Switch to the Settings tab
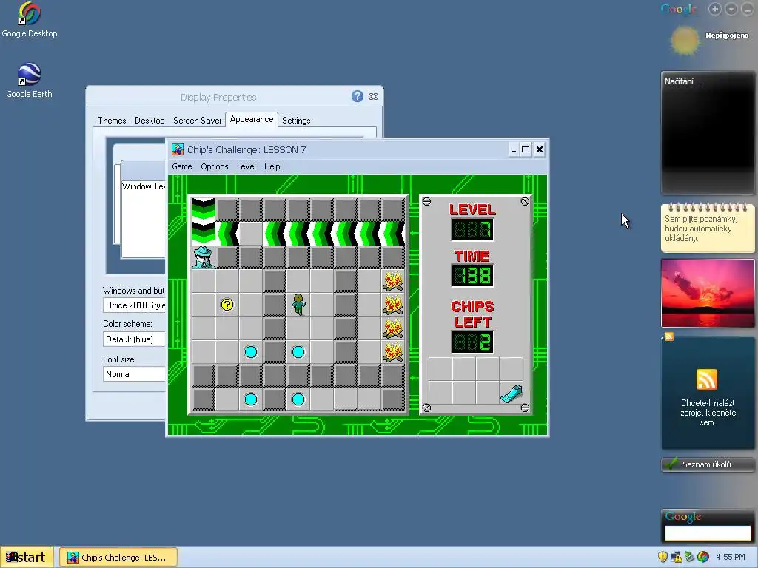 tap(296, 121)
